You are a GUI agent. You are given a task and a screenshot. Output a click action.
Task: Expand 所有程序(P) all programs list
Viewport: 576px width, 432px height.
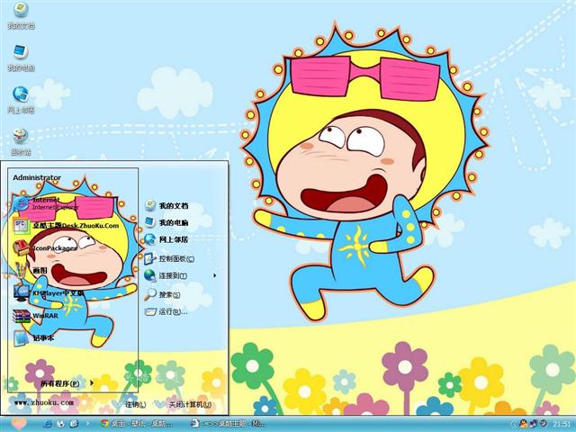click(67, 383)
